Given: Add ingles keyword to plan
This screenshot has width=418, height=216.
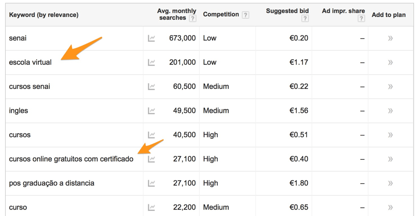Looking at the screenshot, I should click(x=390, y=111).
